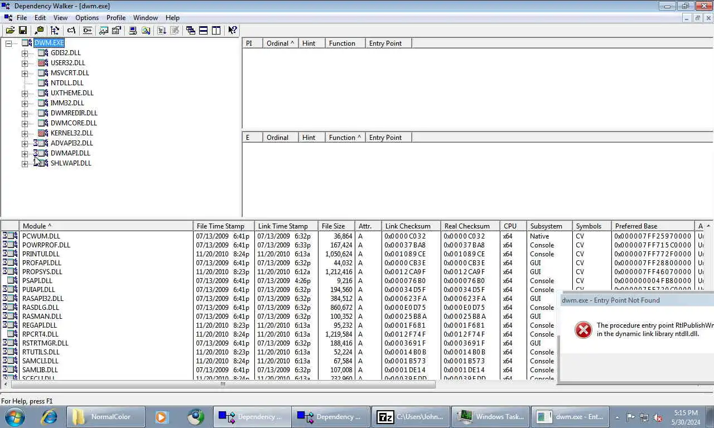Open the View menu
The image size is (714, 428).
tap(60, 18)
